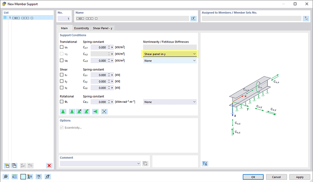Click the white color box in bottom toolbar
The image size is (313, 182).
[x=23, y=177]
